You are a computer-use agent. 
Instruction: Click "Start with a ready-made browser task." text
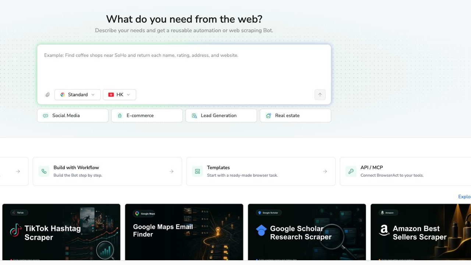pyautogui.click(x=242, y=175)
